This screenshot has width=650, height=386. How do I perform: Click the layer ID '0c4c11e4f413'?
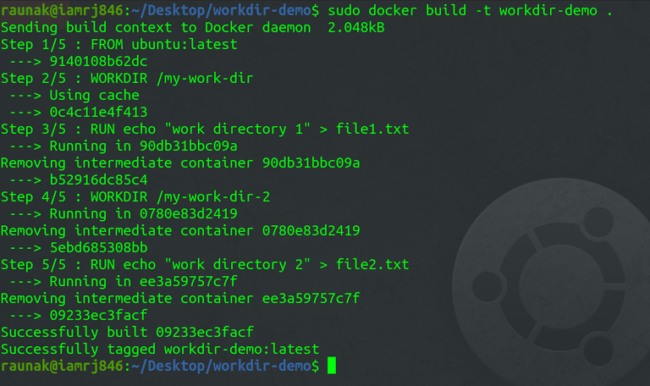pyautogui.click(x=99, y=113)
